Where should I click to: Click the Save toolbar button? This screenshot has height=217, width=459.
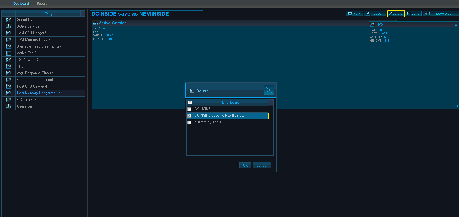(x=413, y=14)
